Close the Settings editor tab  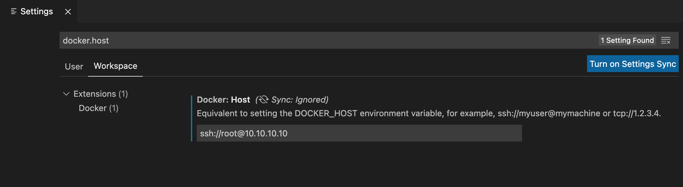[x=68, y=12]
